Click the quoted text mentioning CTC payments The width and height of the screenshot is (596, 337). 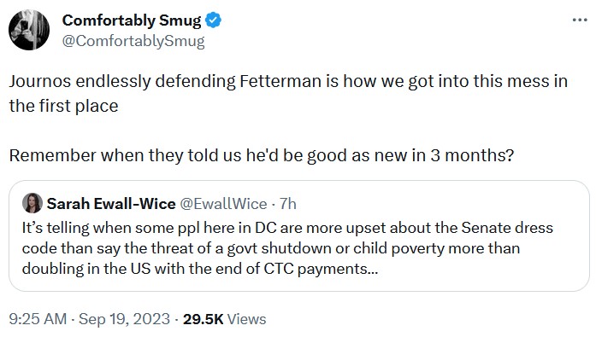pos(200,269)
